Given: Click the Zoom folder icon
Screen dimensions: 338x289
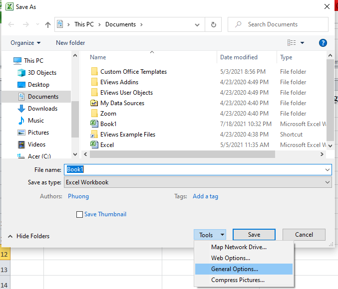Looking at the screenshot, I should (94, 114).
